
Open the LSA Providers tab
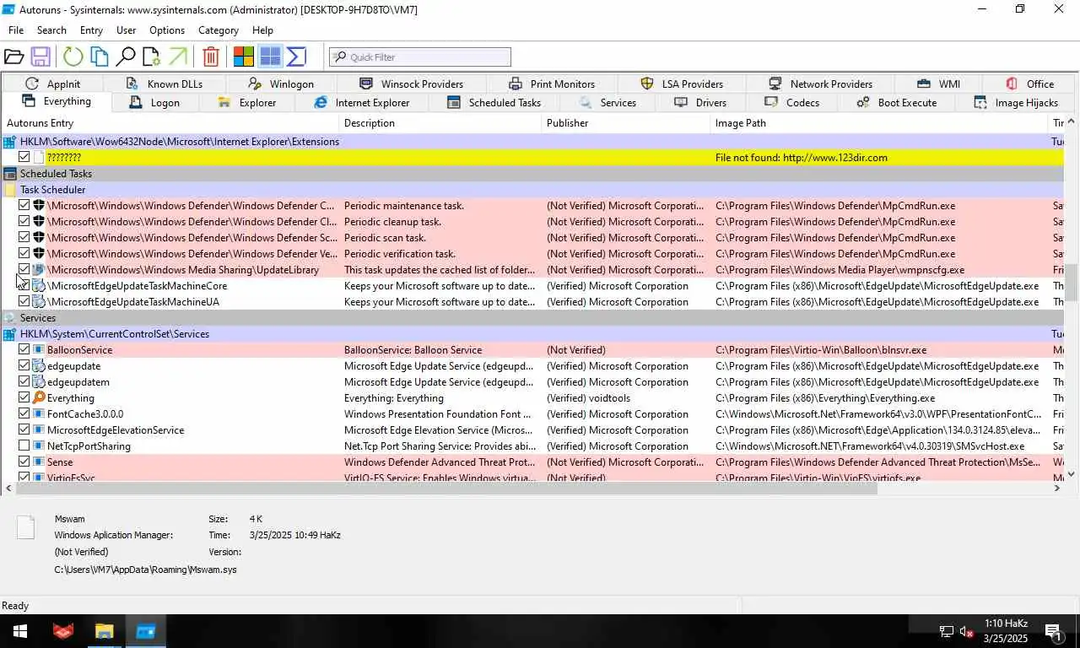click(682, 84)
